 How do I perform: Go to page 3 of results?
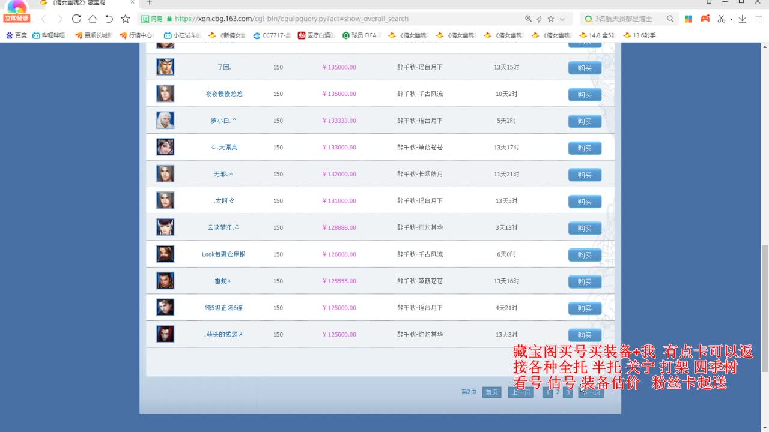pos(568,392)
